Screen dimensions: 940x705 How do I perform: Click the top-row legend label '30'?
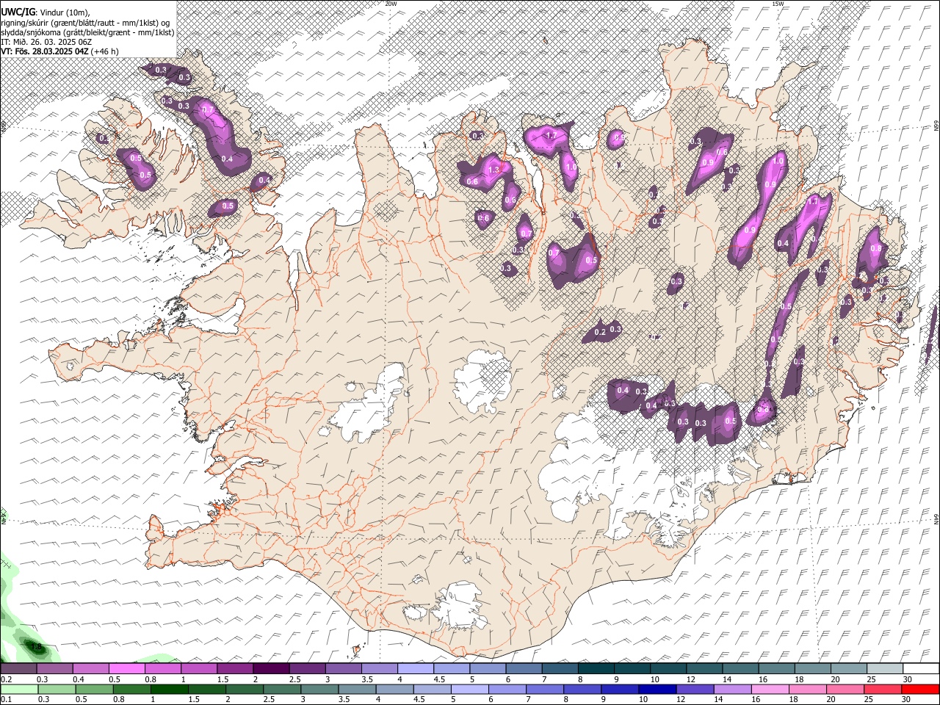point(908,679)
